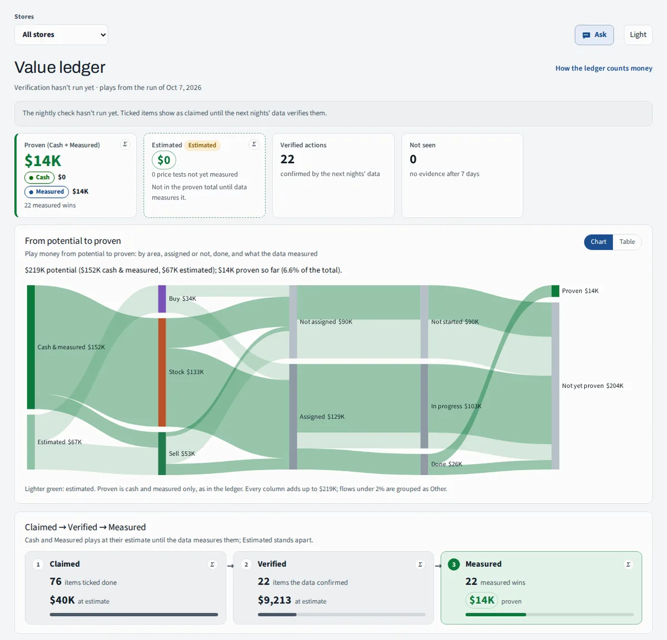Image resolution: width=667 pixels, height=640 pixels.
Task: Click the Lighter green chart footnote
Action: click(x=236, y=489)
